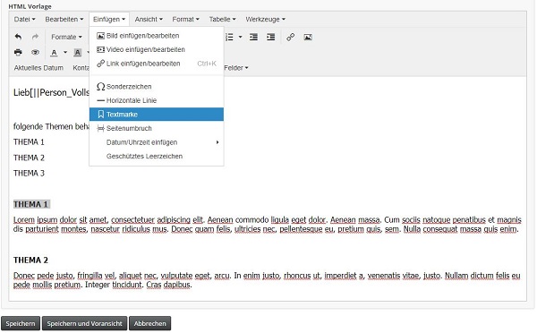Screen dimensions: 537x333
Task: Open the Felder dropdown
Action: [x=236, y=68]
